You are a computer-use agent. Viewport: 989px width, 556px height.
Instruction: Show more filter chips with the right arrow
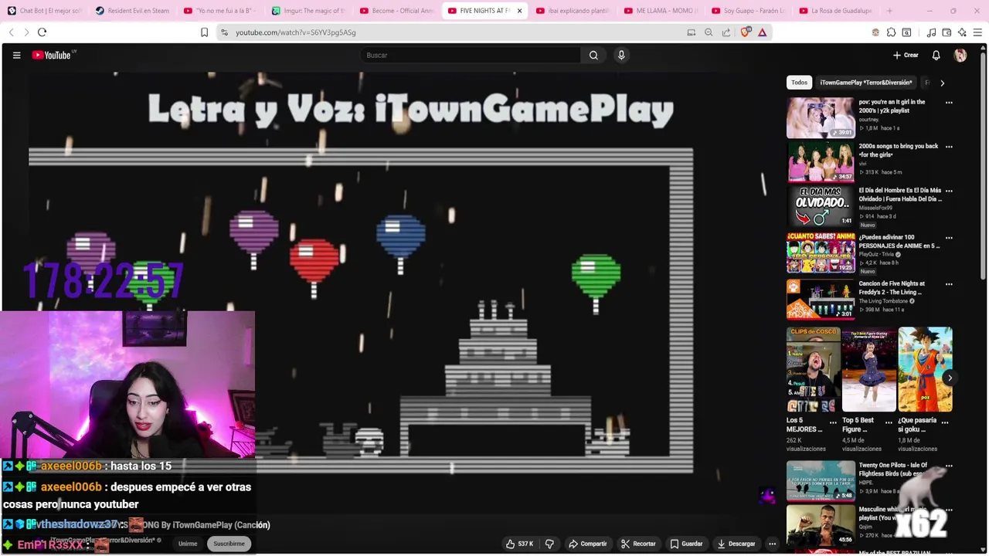(942, 83)
